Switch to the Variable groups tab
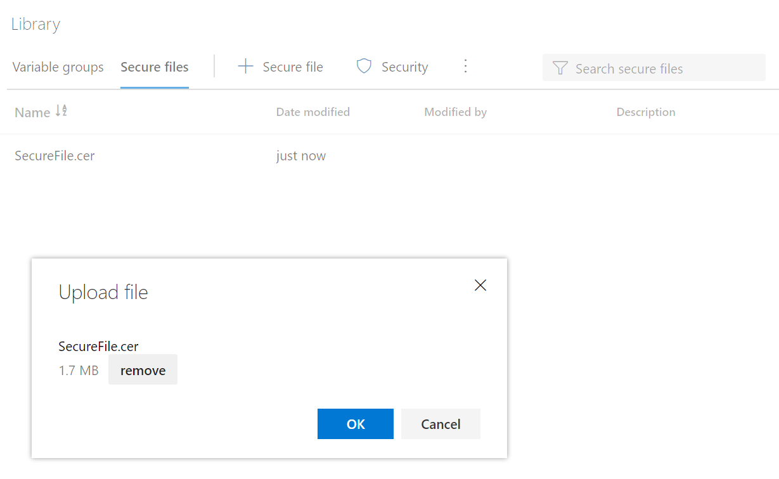The height and width of the screenshot is (479, 779). tap(58, 67)
